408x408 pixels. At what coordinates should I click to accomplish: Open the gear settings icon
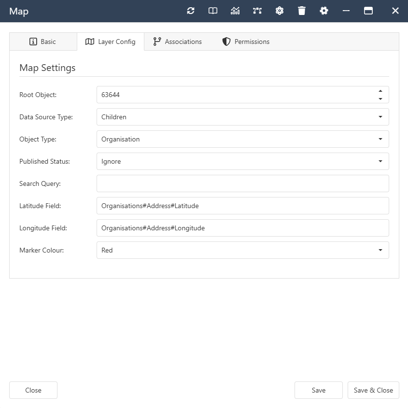[x=324, y=11]
